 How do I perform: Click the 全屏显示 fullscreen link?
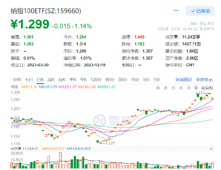pyautogui.click(x=204, y=80)
